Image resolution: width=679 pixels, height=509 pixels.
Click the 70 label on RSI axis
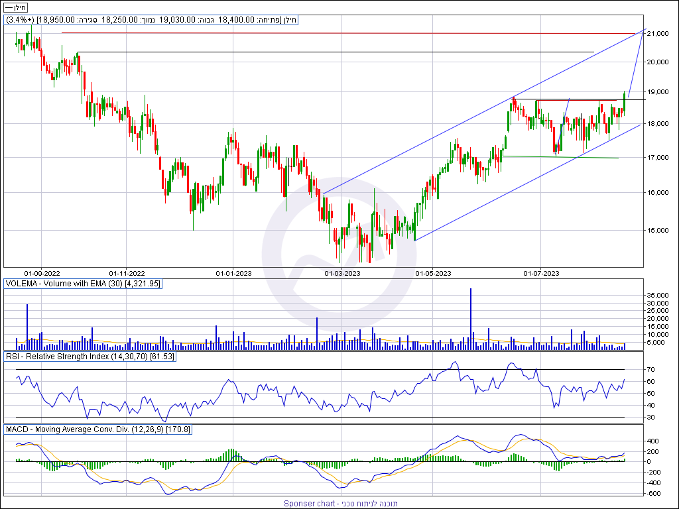650,370
